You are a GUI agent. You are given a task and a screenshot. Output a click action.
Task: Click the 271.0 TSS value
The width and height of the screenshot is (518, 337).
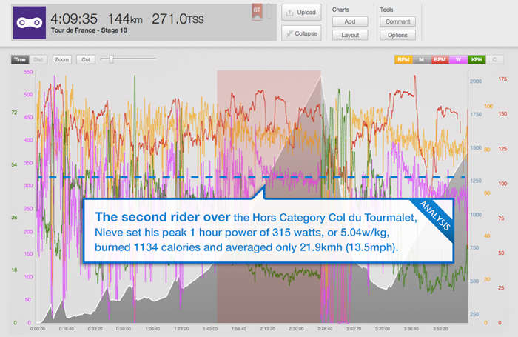pos(178,19)
